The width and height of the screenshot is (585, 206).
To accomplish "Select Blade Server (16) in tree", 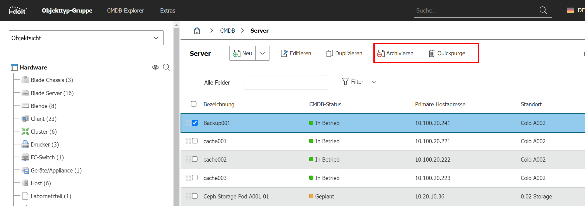I will tap(52, 93).
